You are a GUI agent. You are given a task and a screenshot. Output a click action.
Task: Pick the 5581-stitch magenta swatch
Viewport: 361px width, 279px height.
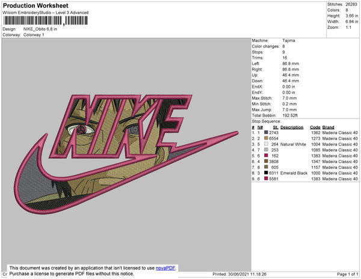click(266, 179)
